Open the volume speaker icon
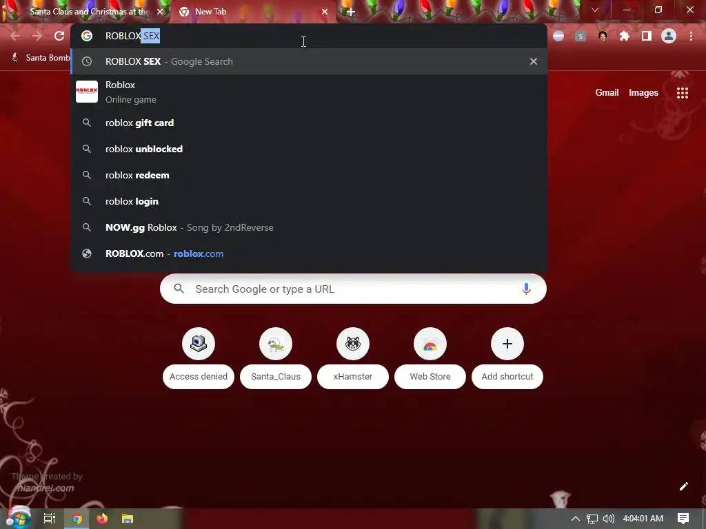706x529 pixels. tap(608, 519)
